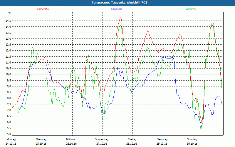Click the Freitag day label
The width and height of the screenshot is (235, 147).
pos(132,139)
